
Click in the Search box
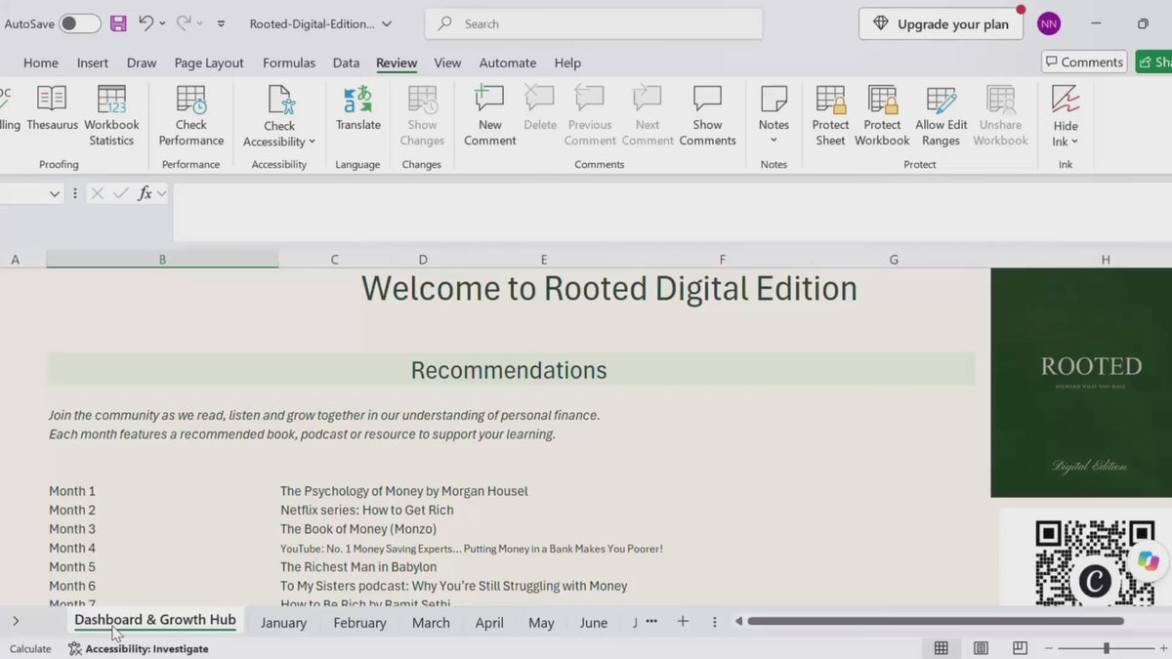click(x=594, y=23)
